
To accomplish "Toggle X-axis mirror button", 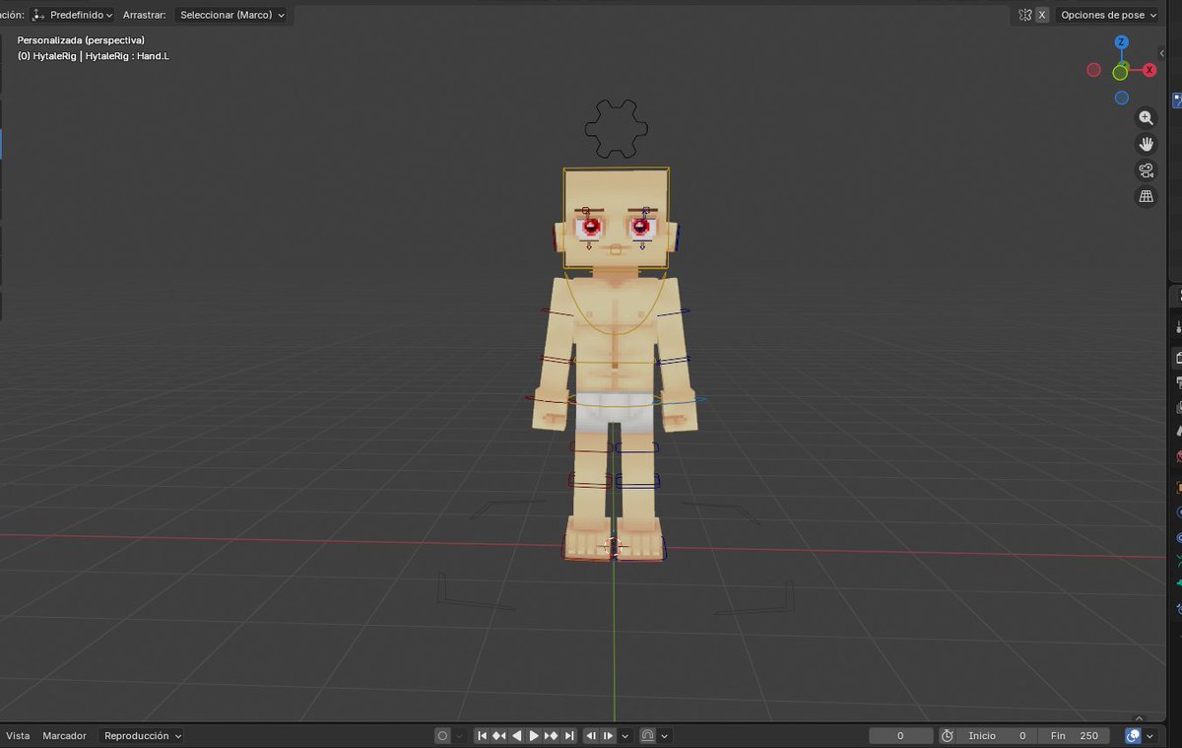I will coord(1042,15).
